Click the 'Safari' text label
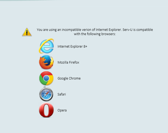Screen dimensions: 168x133 click(62, 94)
